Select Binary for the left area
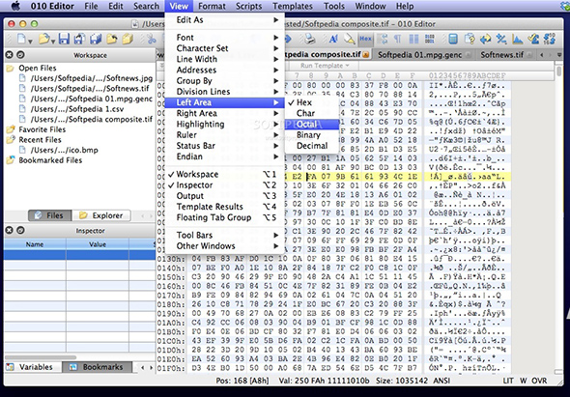 [312, 135]
